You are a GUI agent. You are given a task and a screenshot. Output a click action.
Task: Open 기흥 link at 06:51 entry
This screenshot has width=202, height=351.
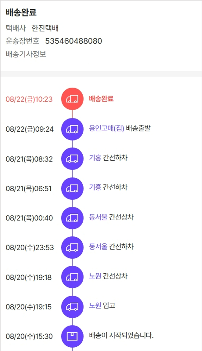(95, 187)
